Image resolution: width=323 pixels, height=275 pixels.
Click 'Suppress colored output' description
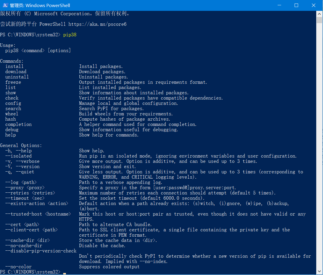(109, 267)
